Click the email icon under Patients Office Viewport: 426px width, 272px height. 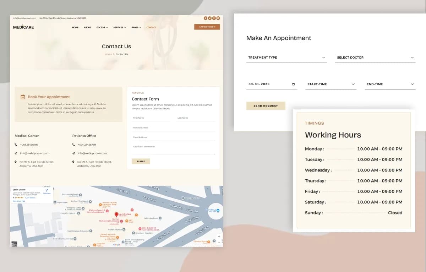73,153
